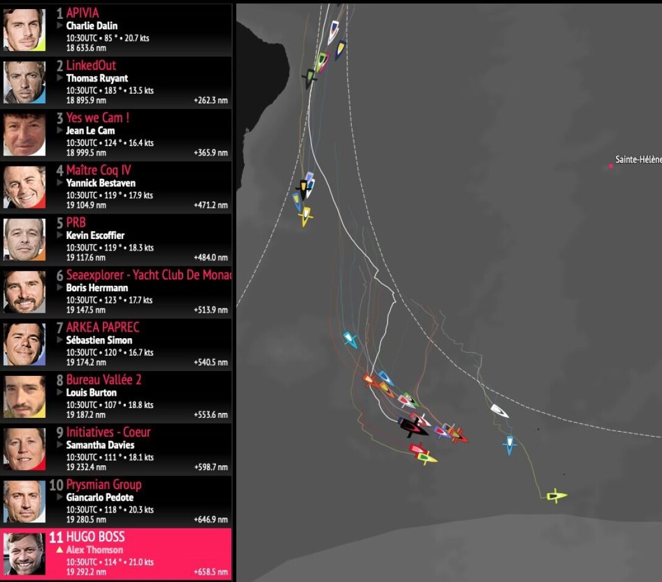This screenshot has width=662, height=582.
Task: Open Giancarlo Pedote's portrait thumbnail
Action: pyautogui.click(x=24, y=501)
